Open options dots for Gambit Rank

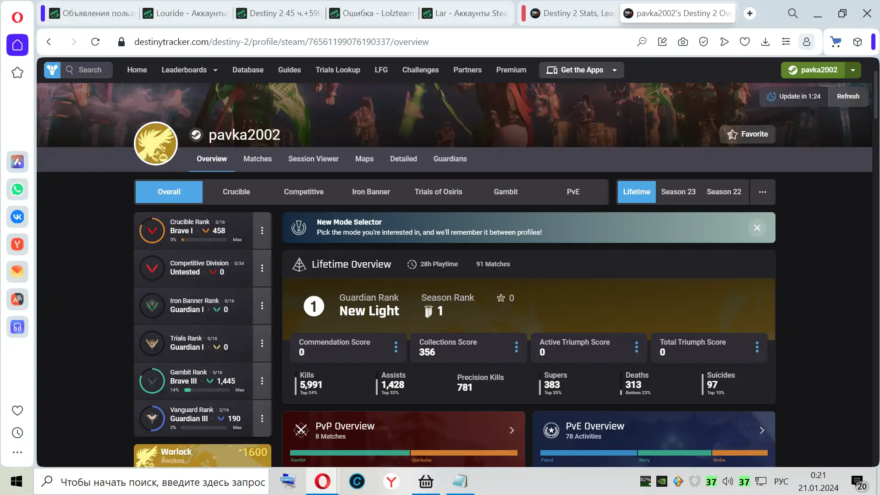coord(262,381)
